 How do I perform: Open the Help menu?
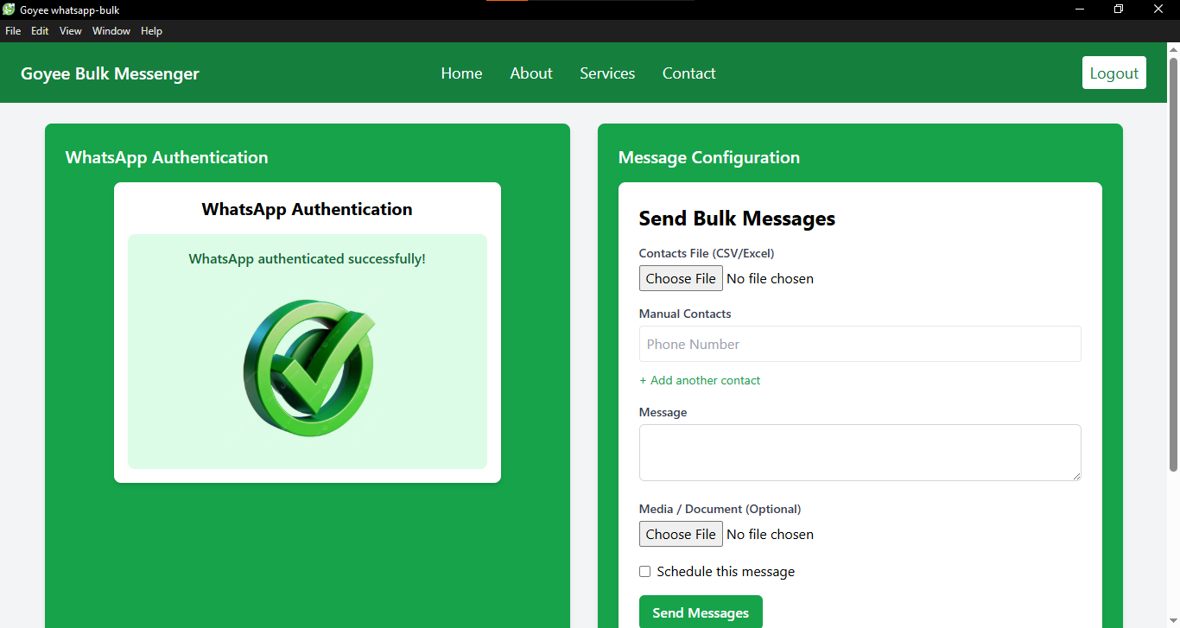(x=151, y=30)
